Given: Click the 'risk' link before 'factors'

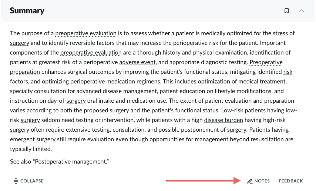Looking at the screenshot, I should [x=288, y=72].
